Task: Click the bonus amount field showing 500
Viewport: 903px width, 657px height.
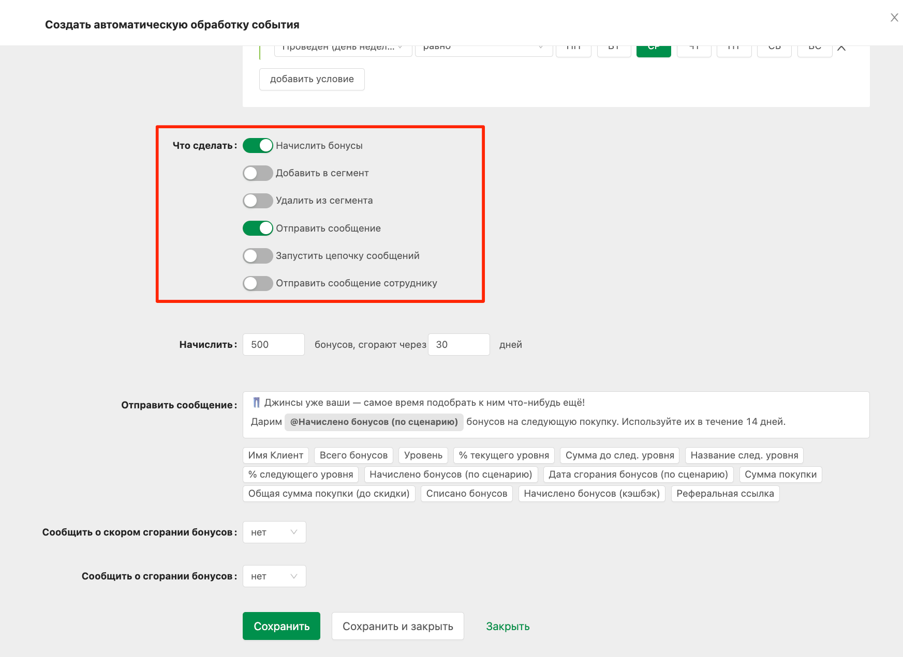Action: tap(274, 345)
